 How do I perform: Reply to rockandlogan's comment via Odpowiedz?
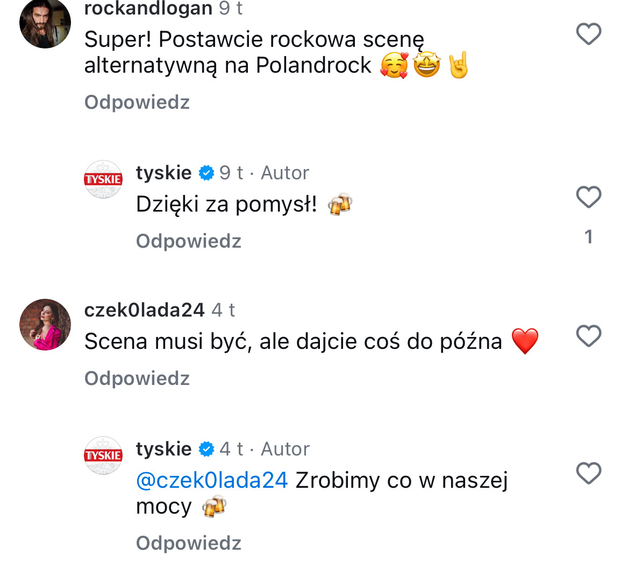pyautogui.click(x=137, y=102)
